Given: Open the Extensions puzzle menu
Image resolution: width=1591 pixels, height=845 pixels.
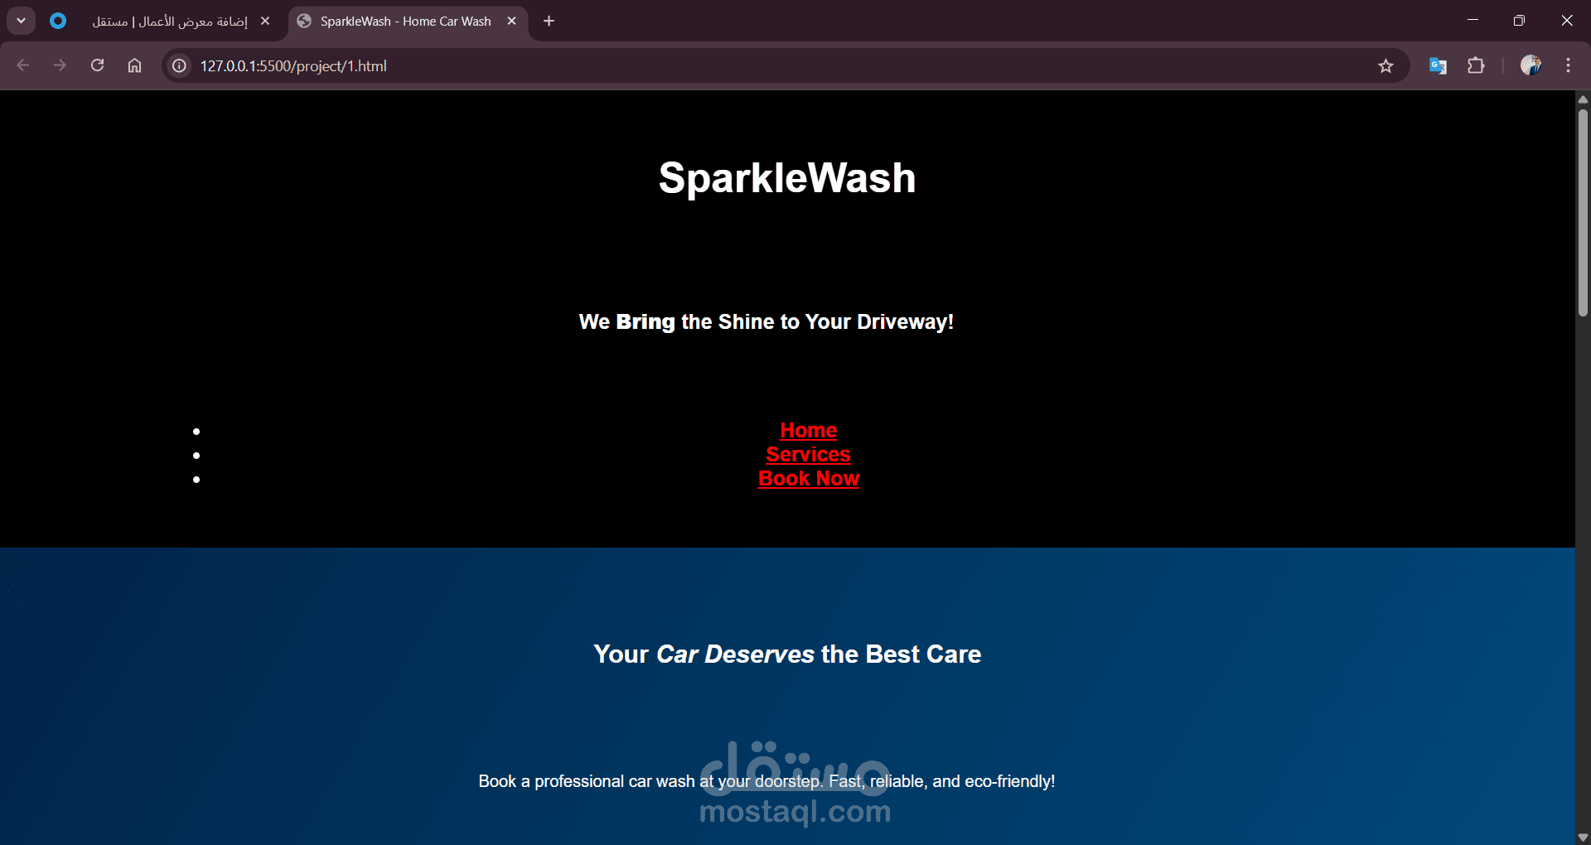Looking at the screenshot, I should 1476,65.
